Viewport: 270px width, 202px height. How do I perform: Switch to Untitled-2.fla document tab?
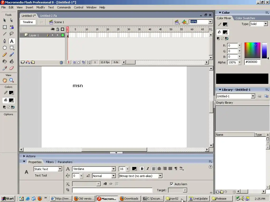[x=49, y=16]
